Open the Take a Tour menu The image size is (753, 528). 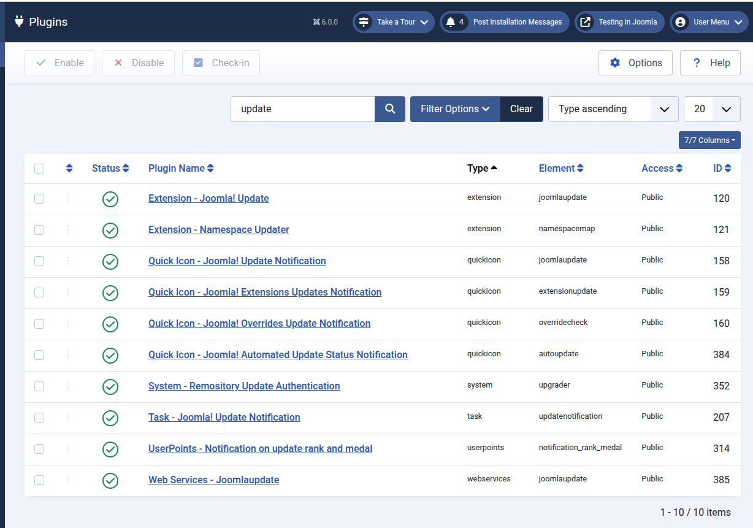tap(394, 22)
